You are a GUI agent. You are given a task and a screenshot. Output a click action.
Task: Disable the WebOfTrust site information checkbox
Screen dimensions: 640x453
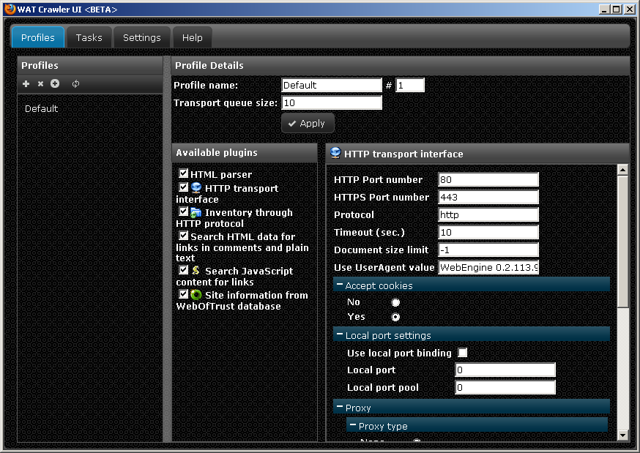(183, 294)
